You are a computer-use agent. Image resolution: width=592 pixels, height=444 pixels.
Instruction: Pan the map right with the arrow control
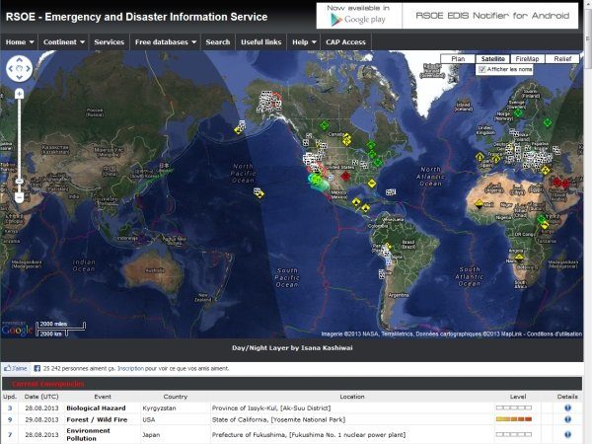point(28,69)
